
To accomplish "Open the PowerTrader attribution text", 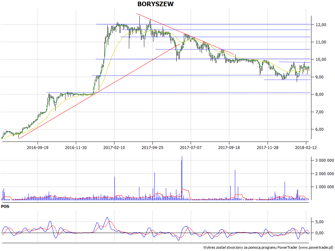I will click(x=269, y=248).
